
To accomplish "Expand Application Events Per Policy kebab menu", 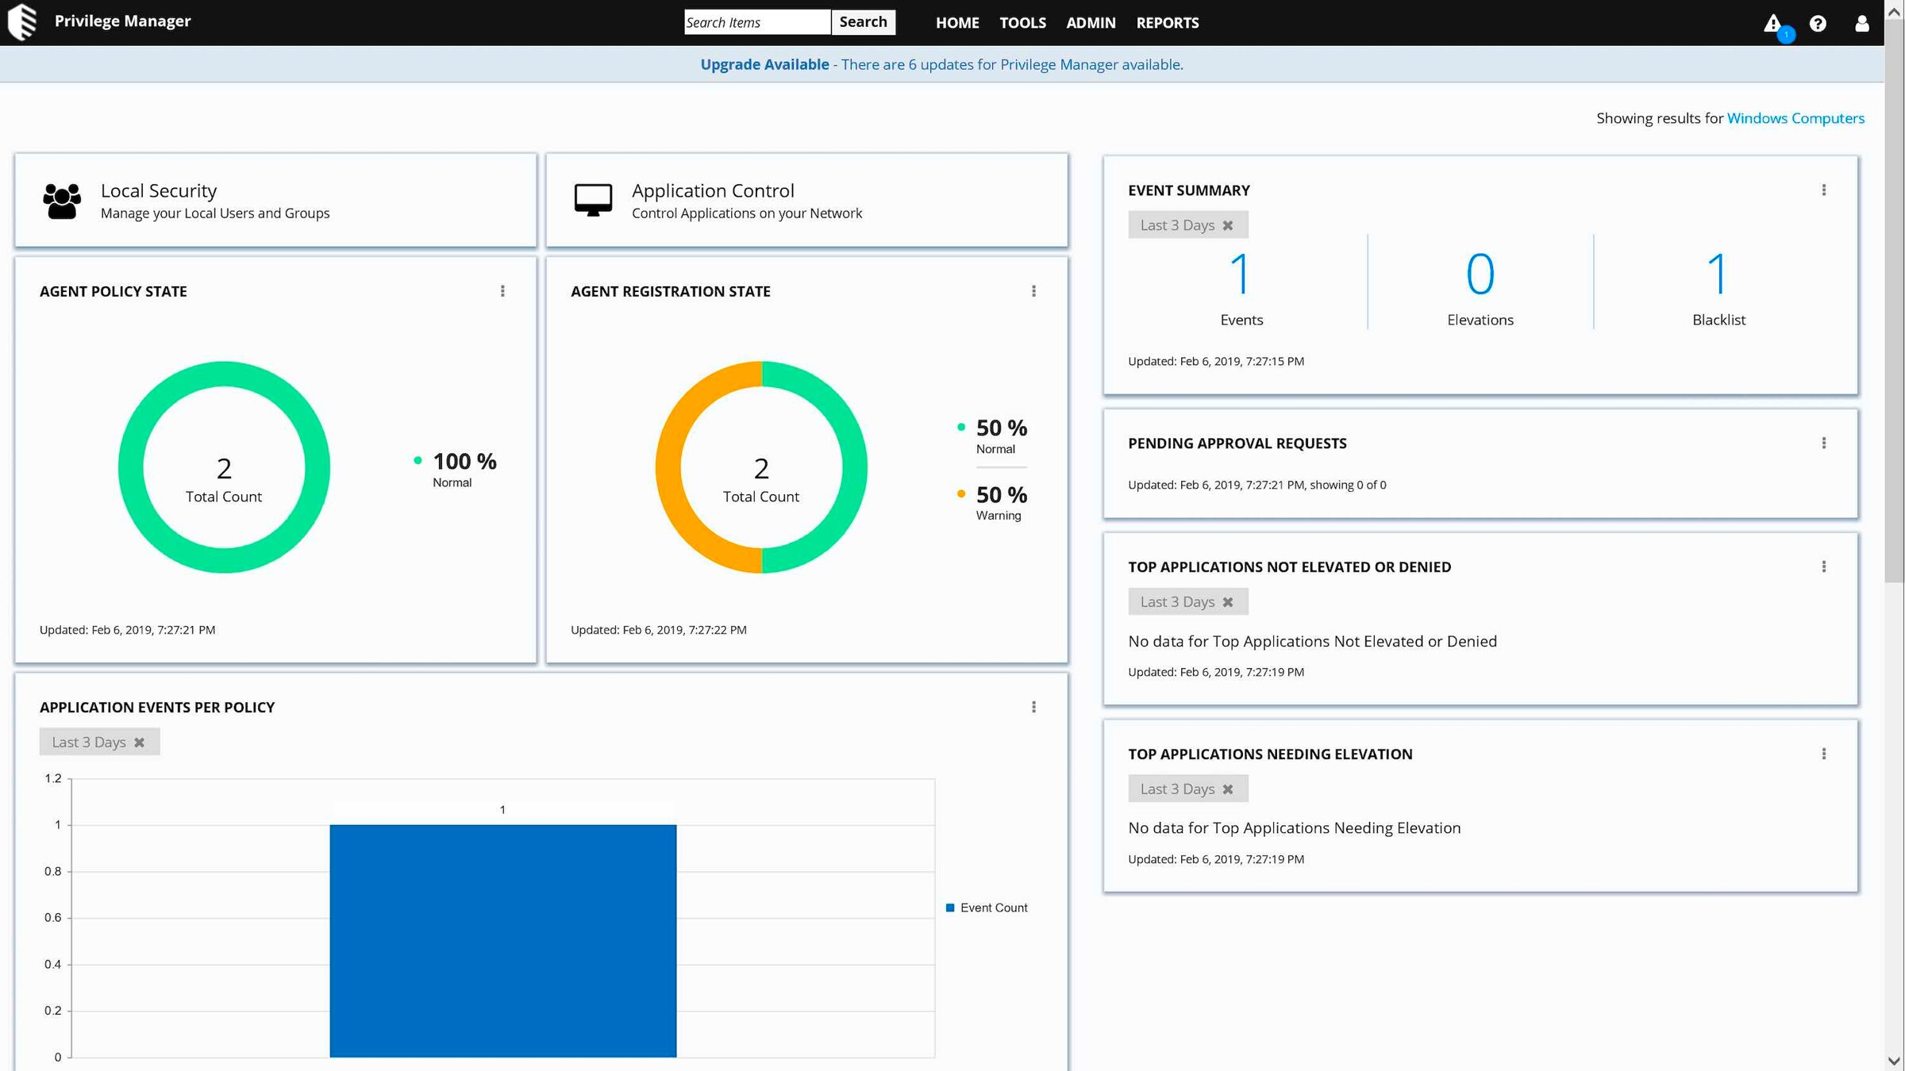I will [x=1033, y=707].
